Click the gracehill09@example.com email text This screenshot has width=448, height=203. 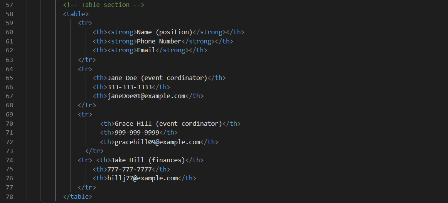pos(157,142)
